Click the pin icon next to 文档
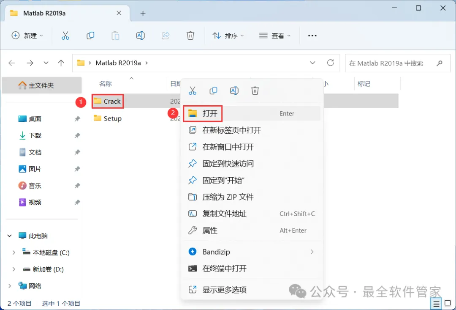The width and height of the screenshot is (456, 310). pyautogui.click(x=77, y=152)
